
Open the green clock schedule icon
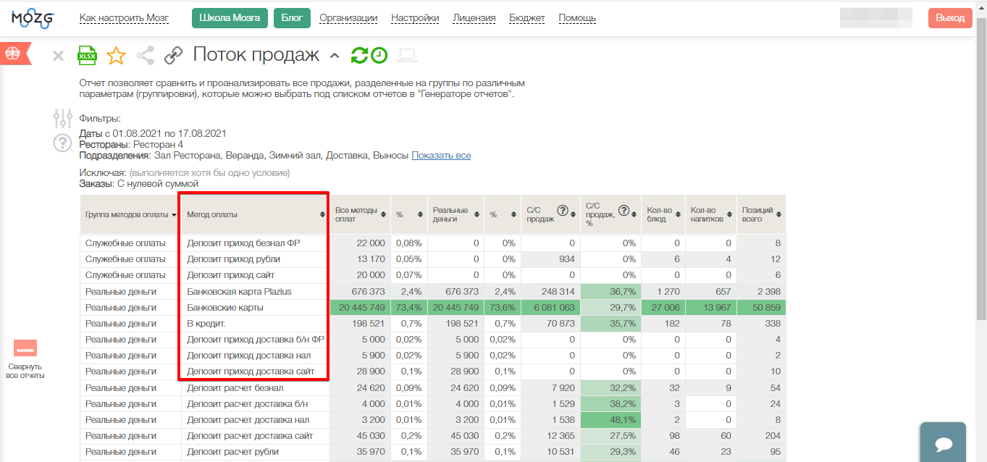tap(379, 55)
